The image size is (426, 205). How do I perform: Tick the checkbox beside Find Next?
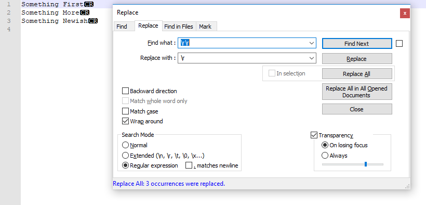coord(399,44)
